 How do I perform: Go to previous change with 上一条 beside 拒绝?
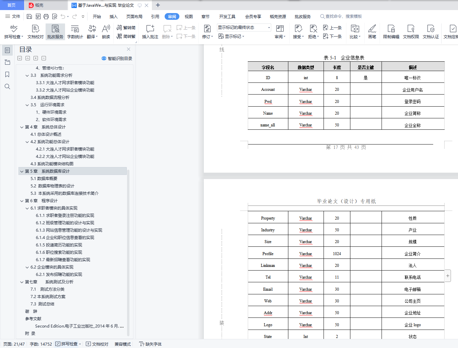332,28
